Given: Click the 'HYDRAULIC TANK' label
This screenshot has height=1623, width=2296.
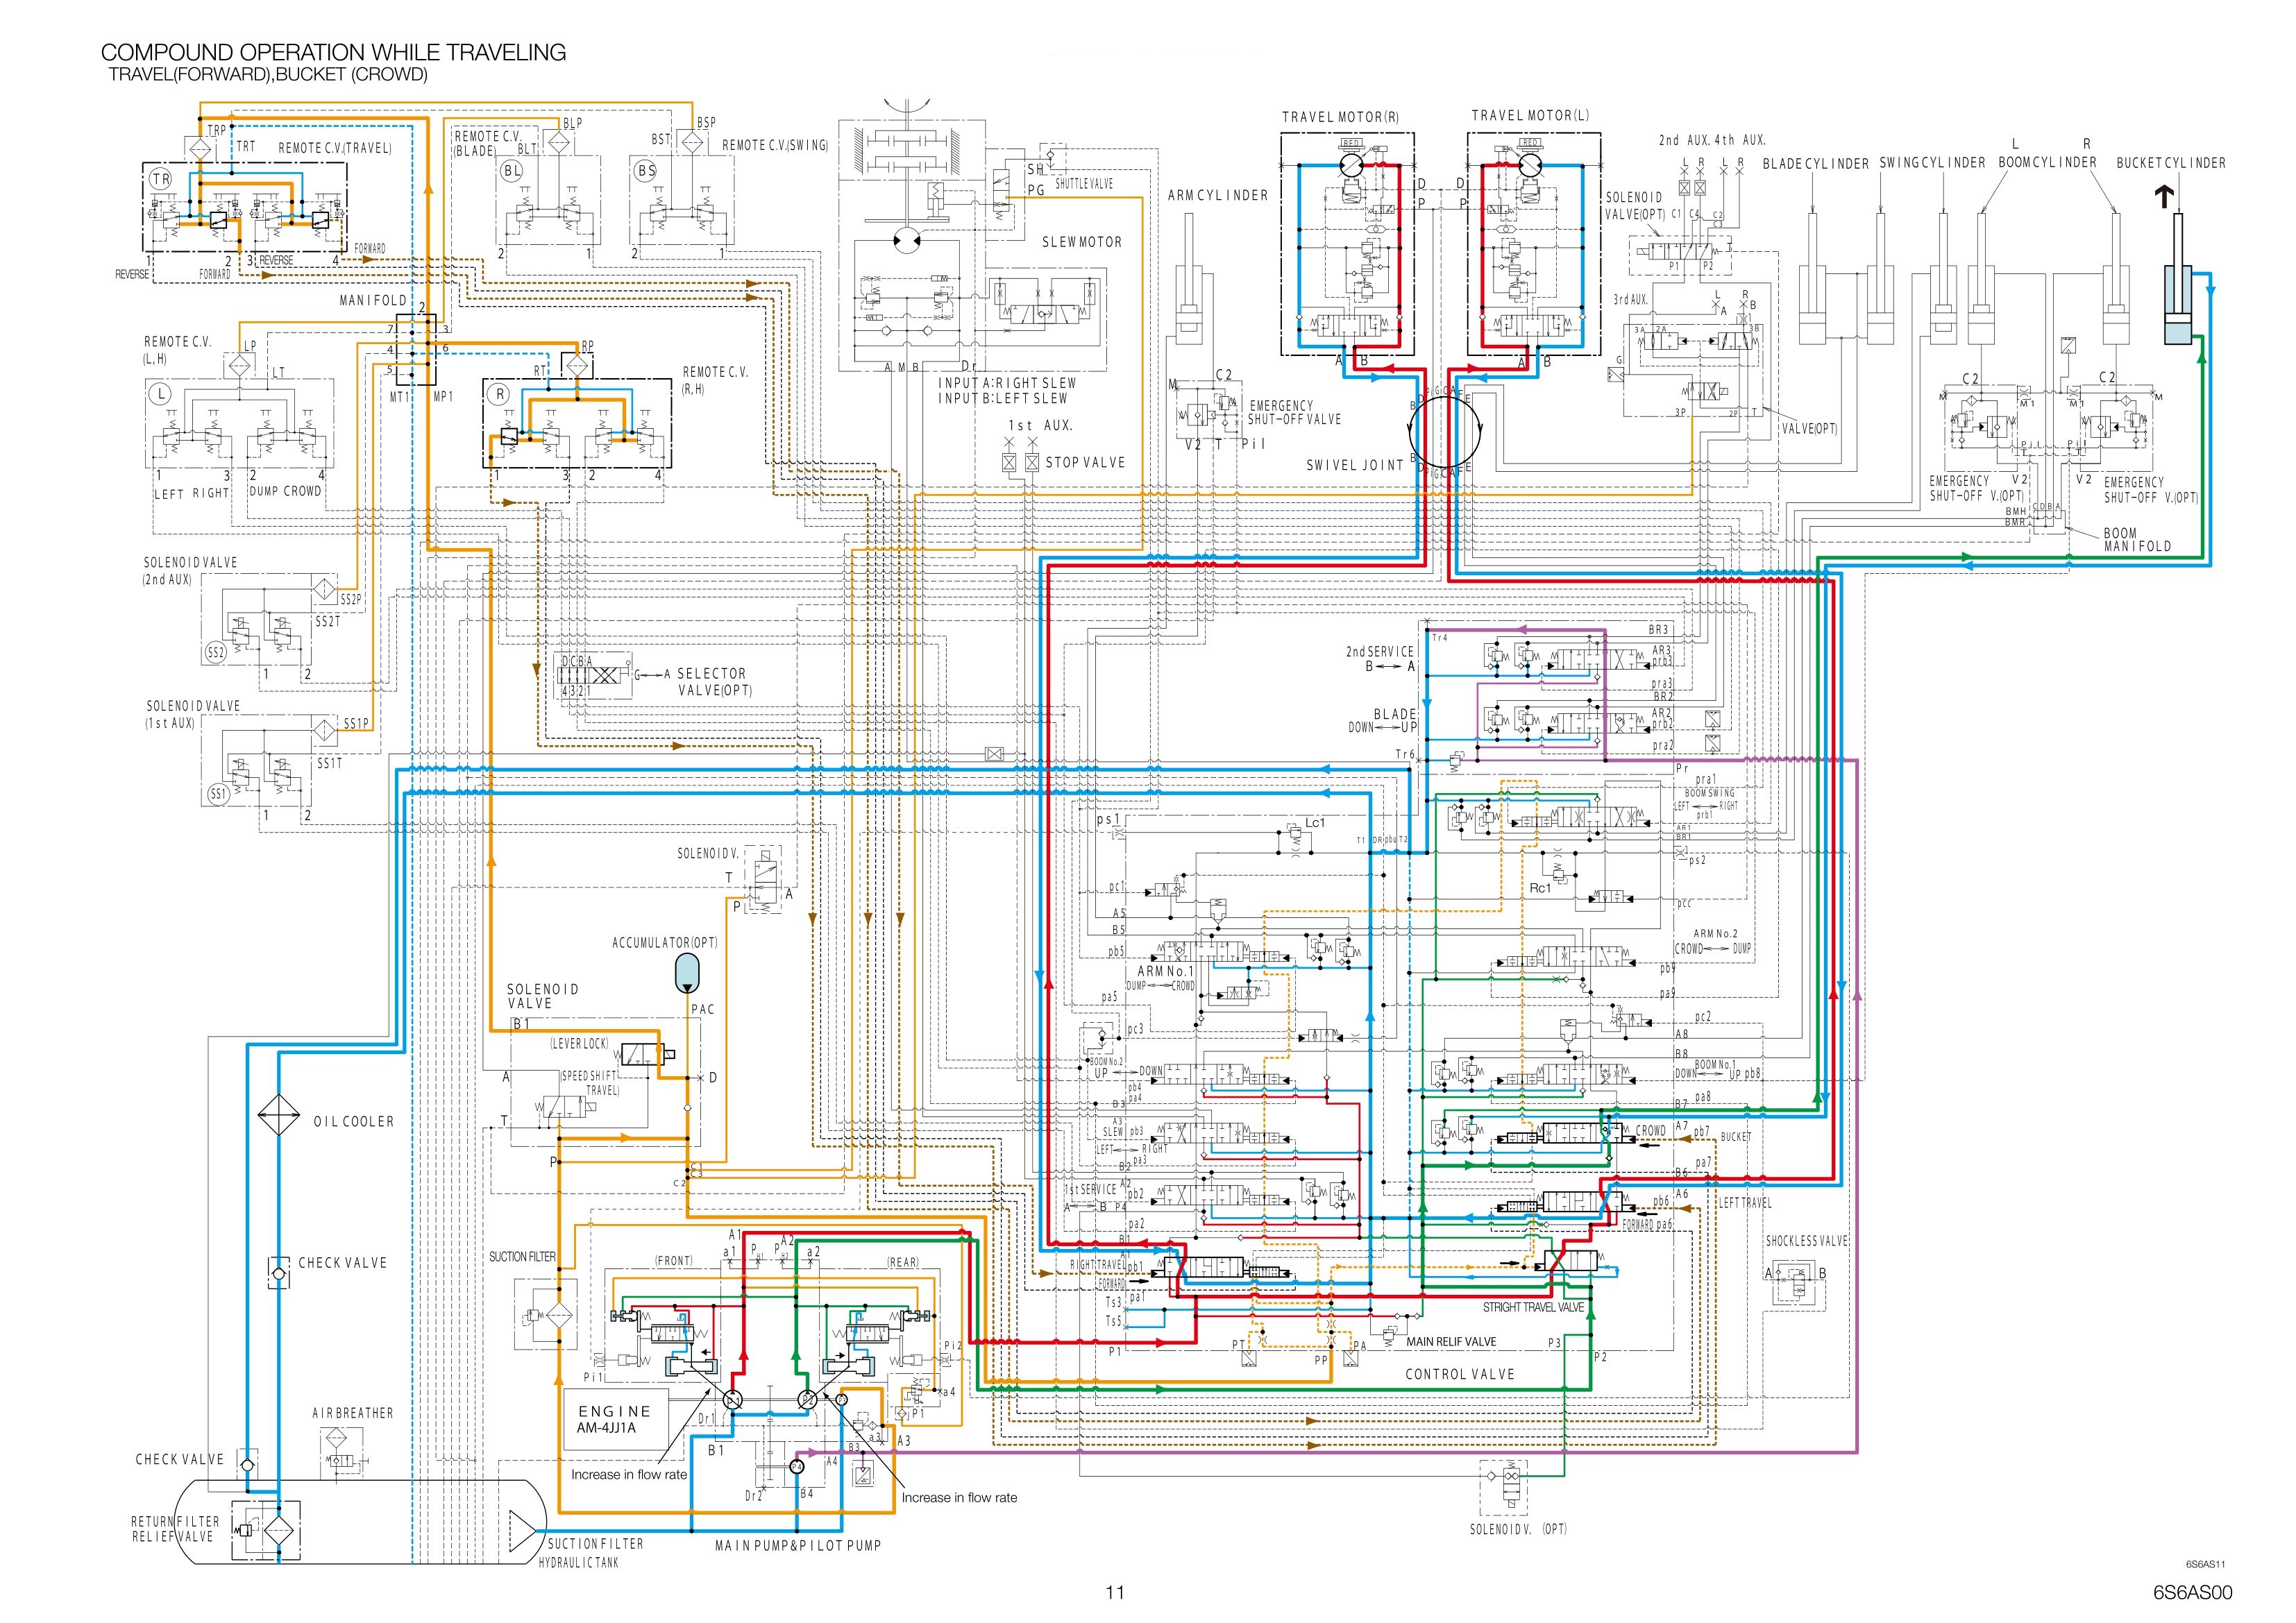Looking at the screenshot, I should [579, 1563].
